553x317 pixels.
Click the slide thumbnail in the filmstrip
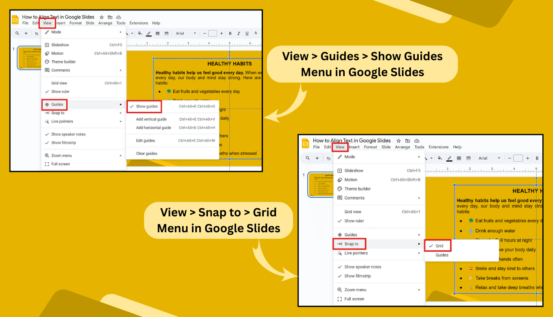coord(29,57)
